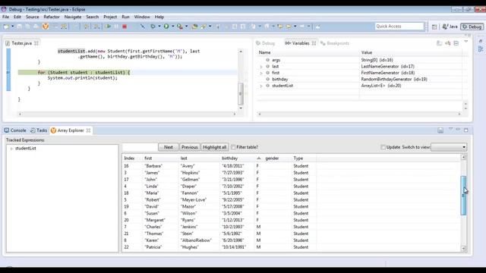Open the Window menu
486x273 pixels.
142,17
